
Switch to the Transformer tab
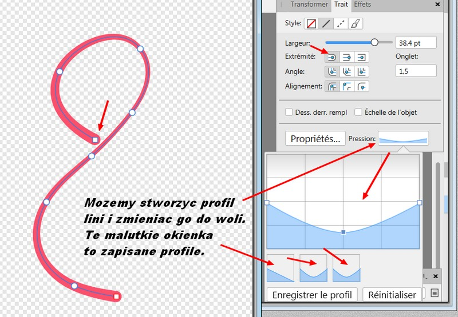tap(309, 5)
